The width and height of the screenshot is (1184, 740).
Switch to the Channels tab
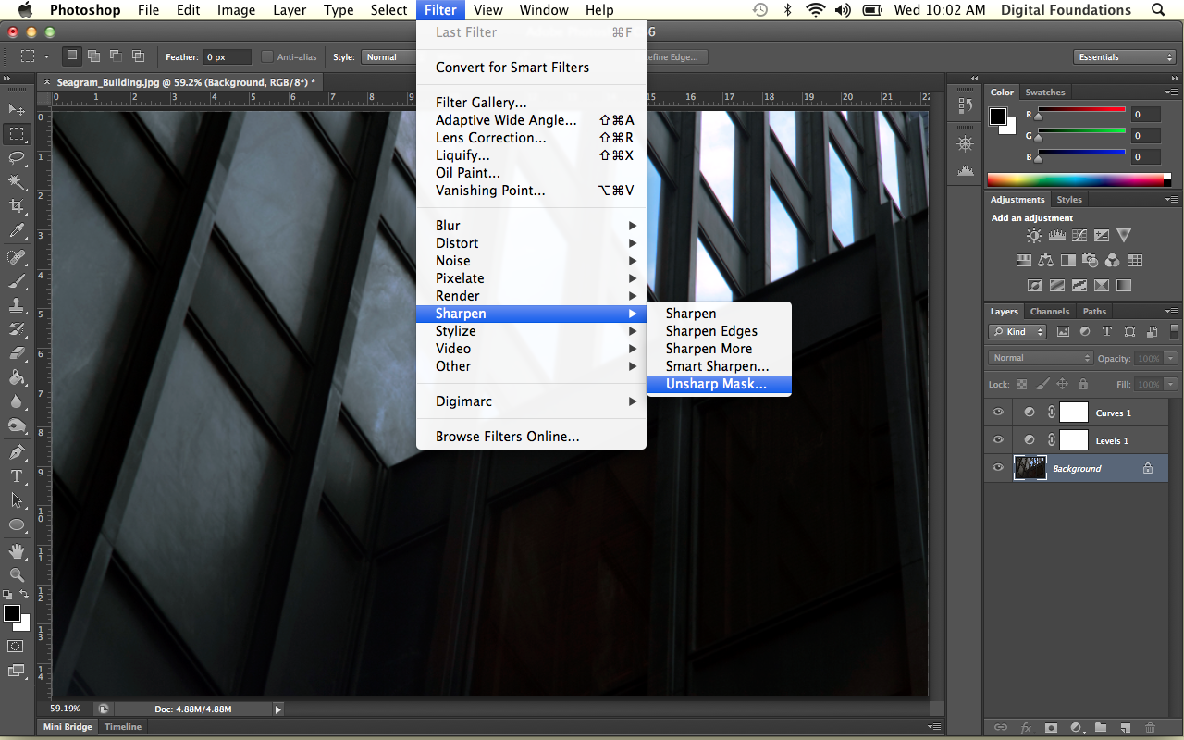[x=1049, y=312]
